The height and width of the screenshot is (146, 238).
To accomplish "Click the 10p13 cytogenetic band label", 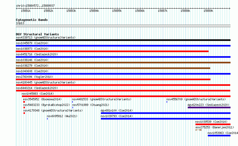I will tap(20, 23).
